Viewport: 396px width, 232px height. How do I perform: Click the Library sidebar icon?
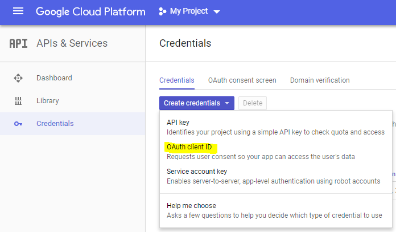click(18, 101)
